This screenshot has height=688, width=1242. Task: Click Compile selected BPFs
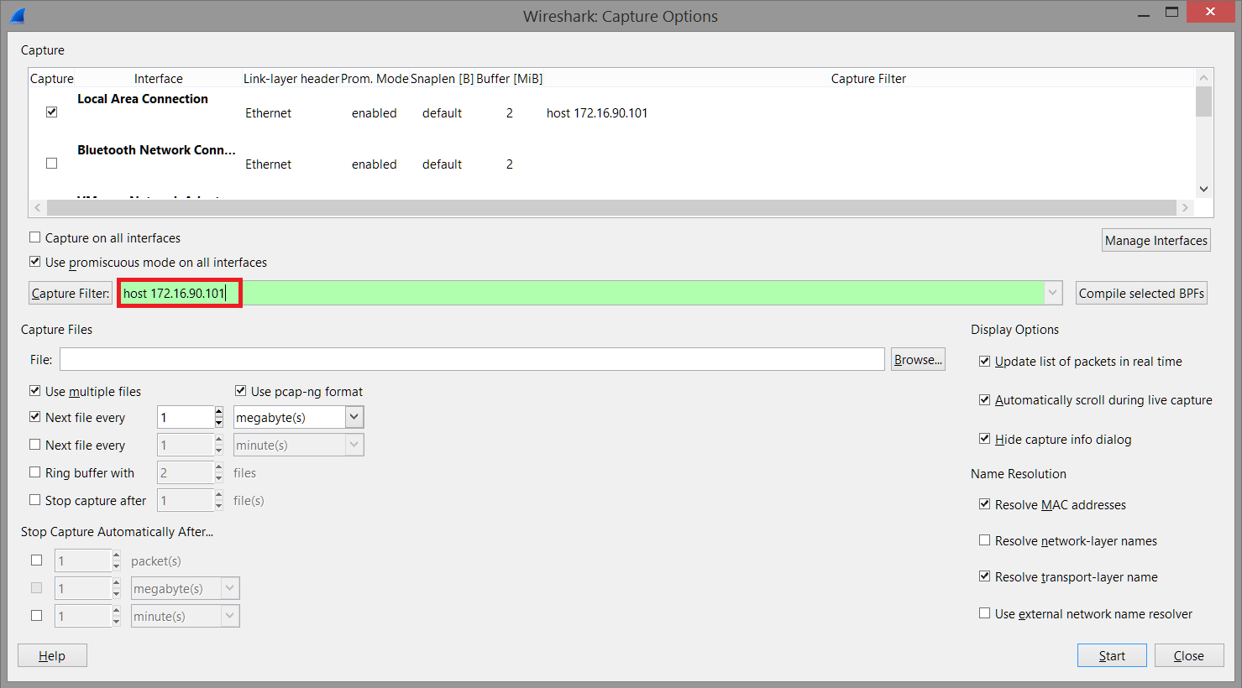pyautogui.click(x=1141, y=293)
